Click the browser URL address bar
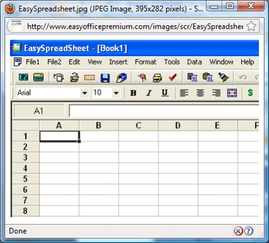Screen dimensions: 269x243 click(x=135, y=26)
